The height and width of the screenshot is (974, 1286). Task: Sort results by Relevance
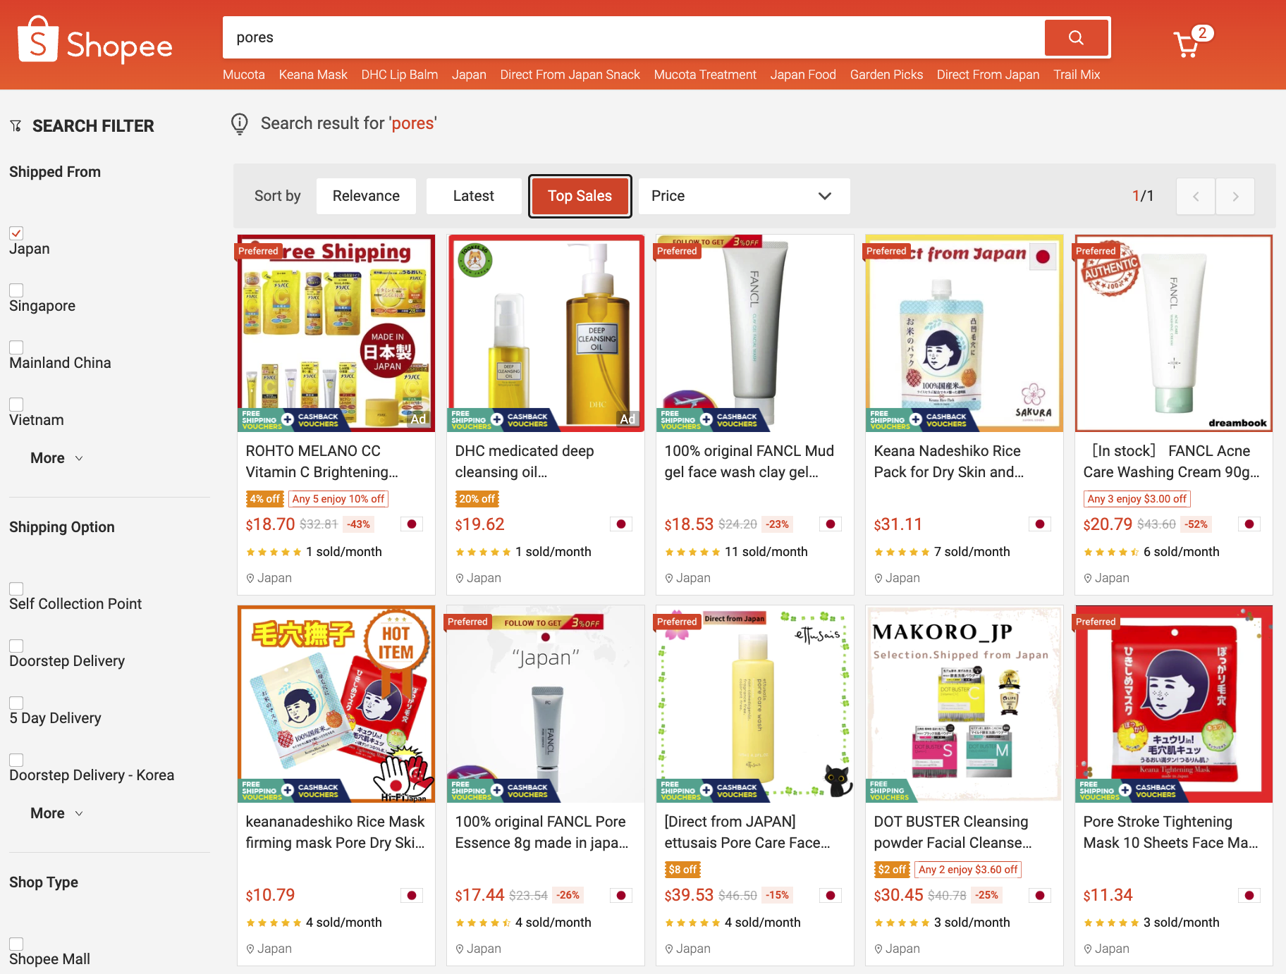click(366, 196)
